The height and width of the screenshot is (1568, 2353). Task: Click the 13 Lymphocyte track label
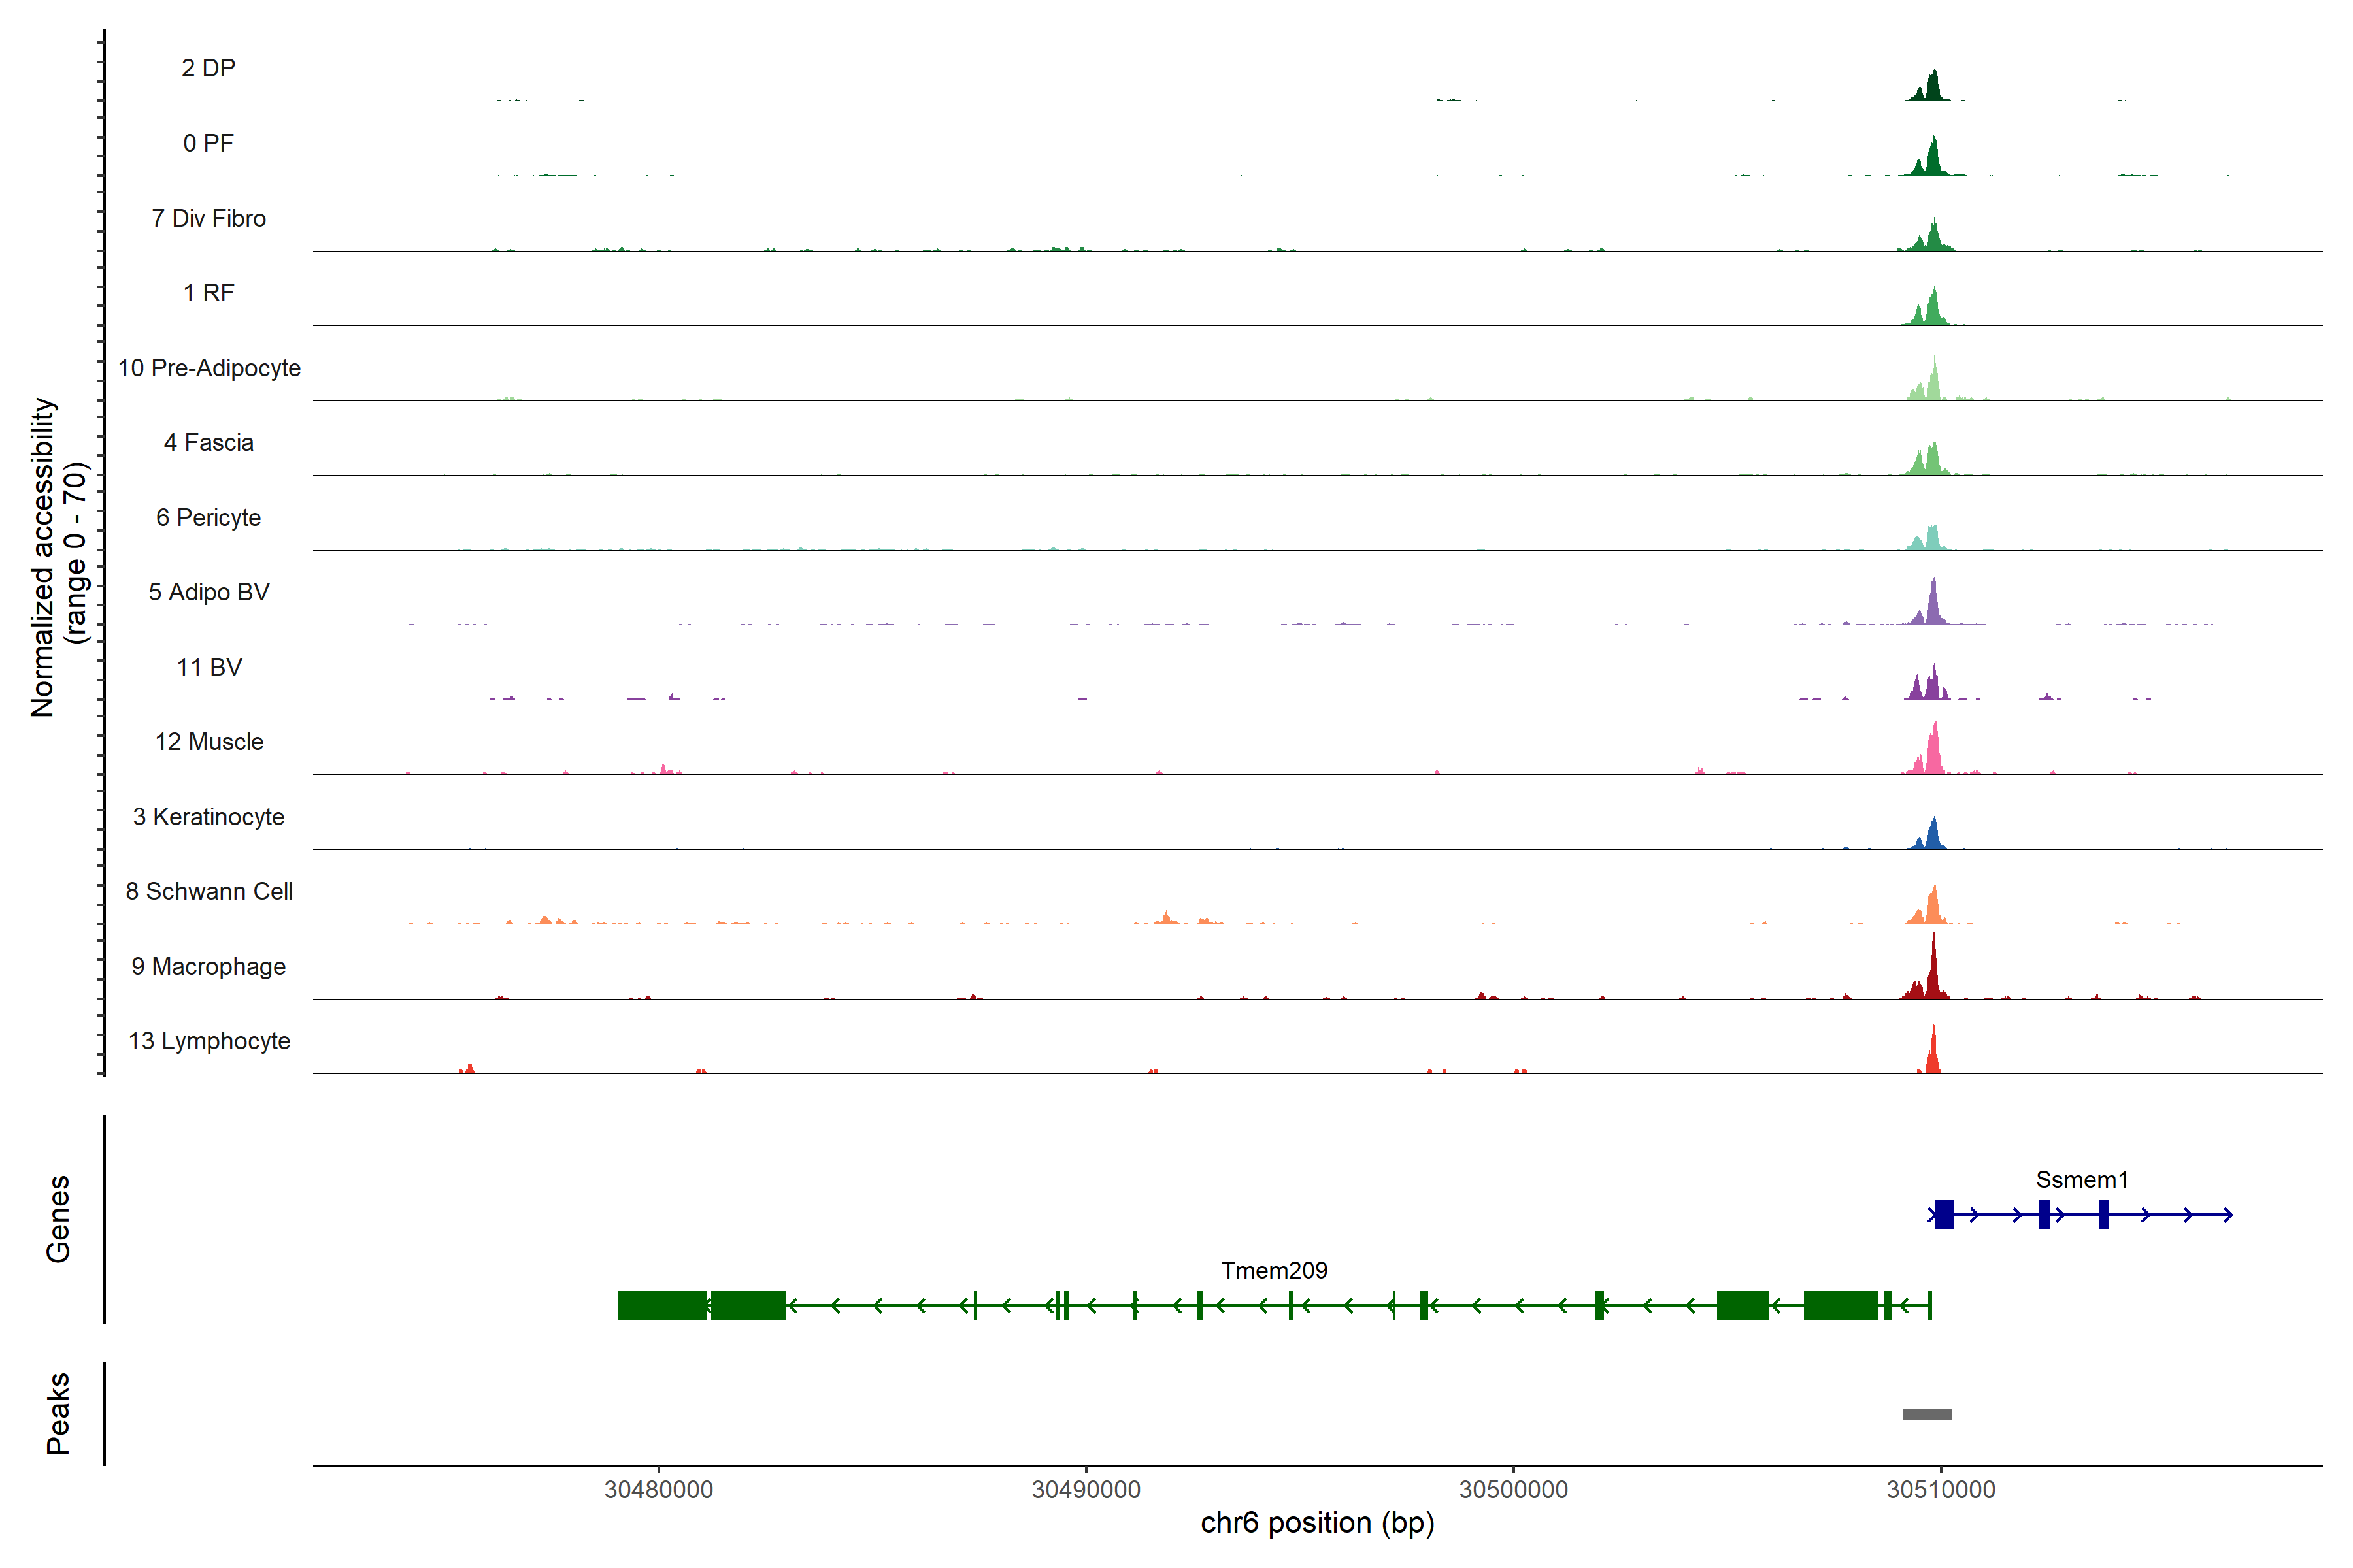click(209, 1041)
